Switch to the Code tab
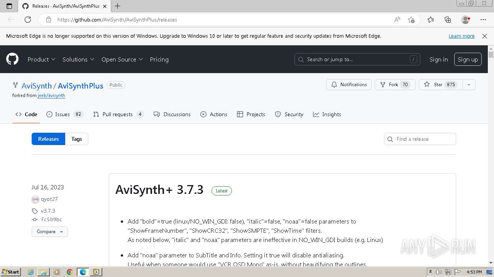Viewport: 494px width, 277px height. (26, 114)
